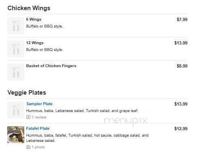Screen dimensions: 198x154
Task: Click the menupix watermark logo
Action: [126, 121]
